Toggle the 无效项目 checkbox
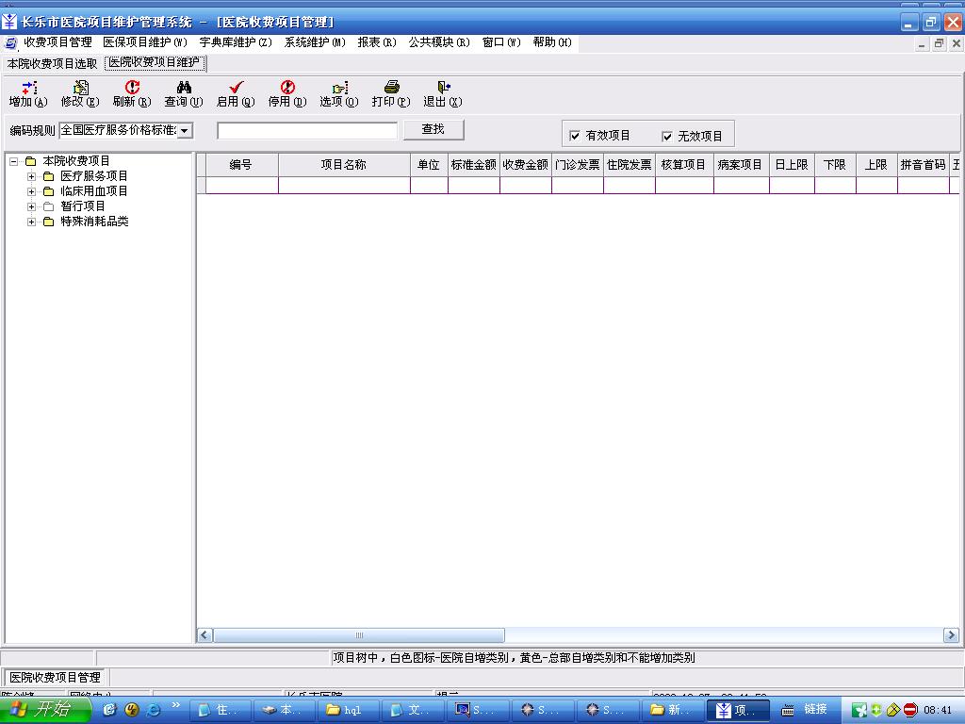 (667, 136)
